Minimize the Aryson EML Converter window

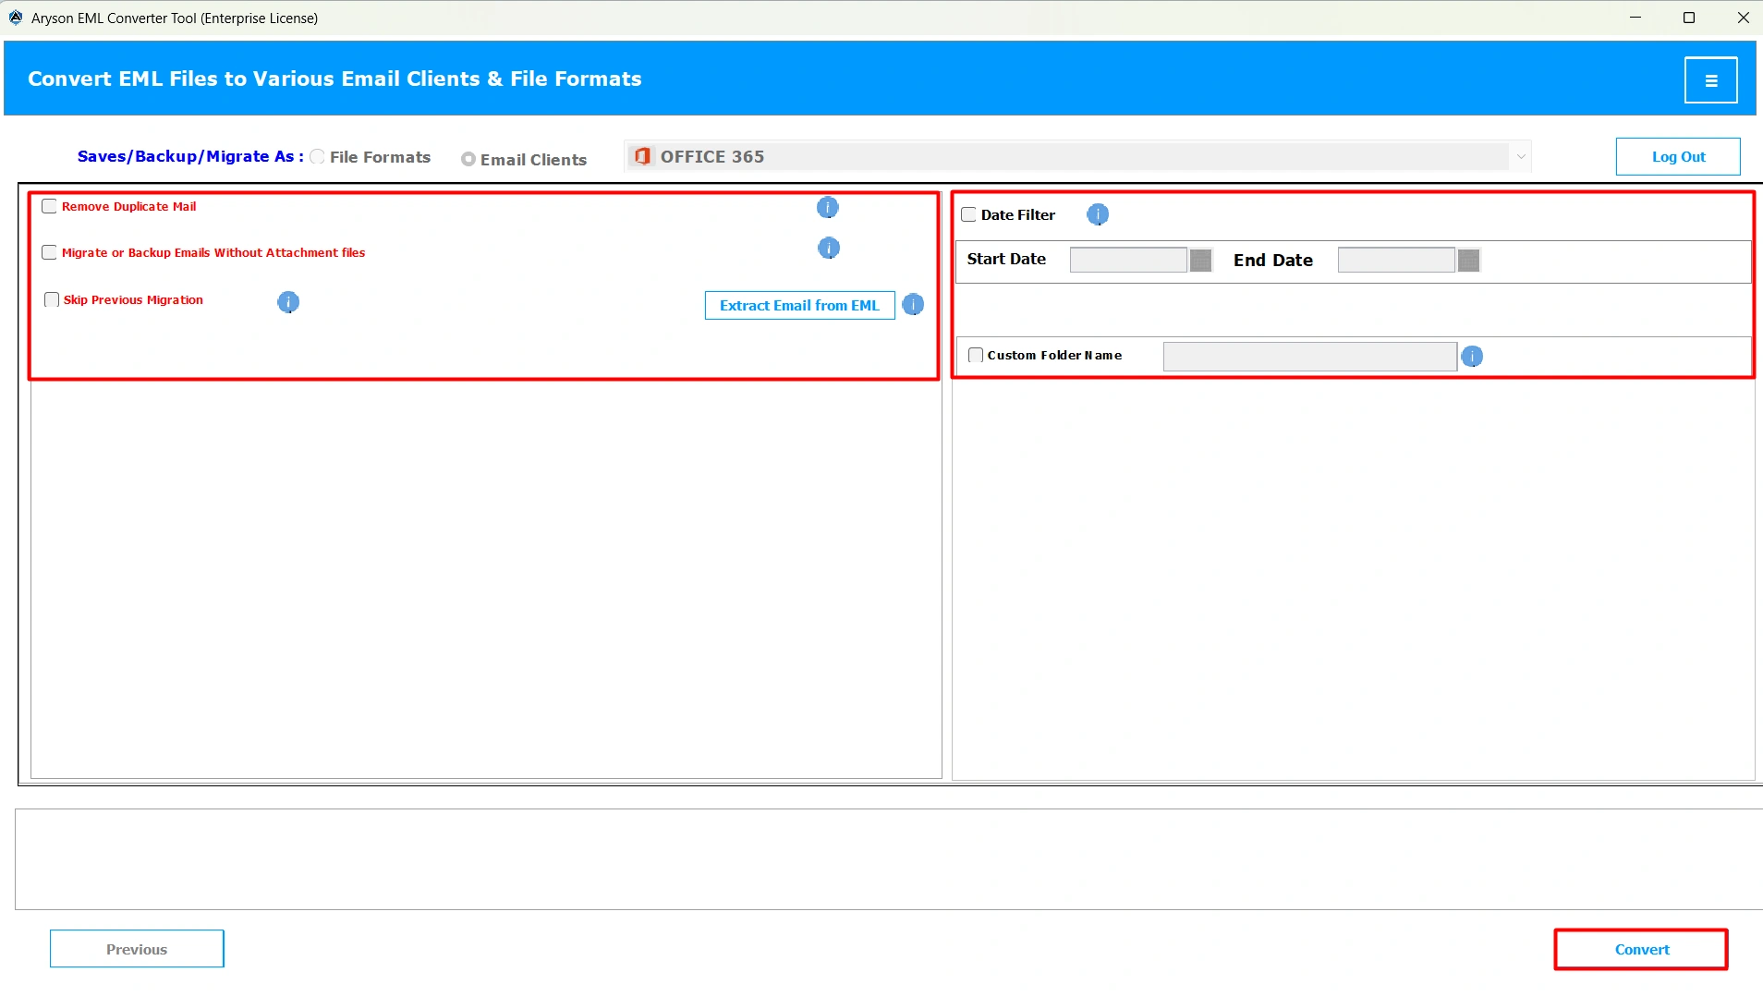tap(1635, 18)
